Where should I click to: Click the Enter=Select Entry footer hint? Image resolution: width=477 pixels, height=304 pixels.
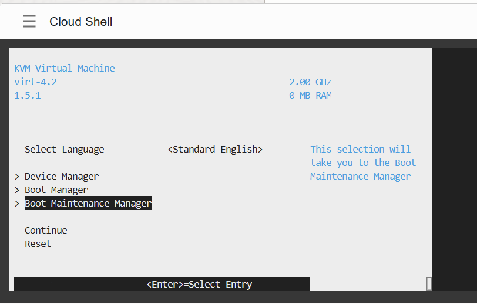[x=199, y=285]
